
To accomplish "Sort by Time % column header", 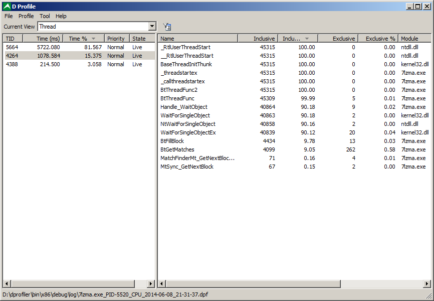I will pos(84,39).
